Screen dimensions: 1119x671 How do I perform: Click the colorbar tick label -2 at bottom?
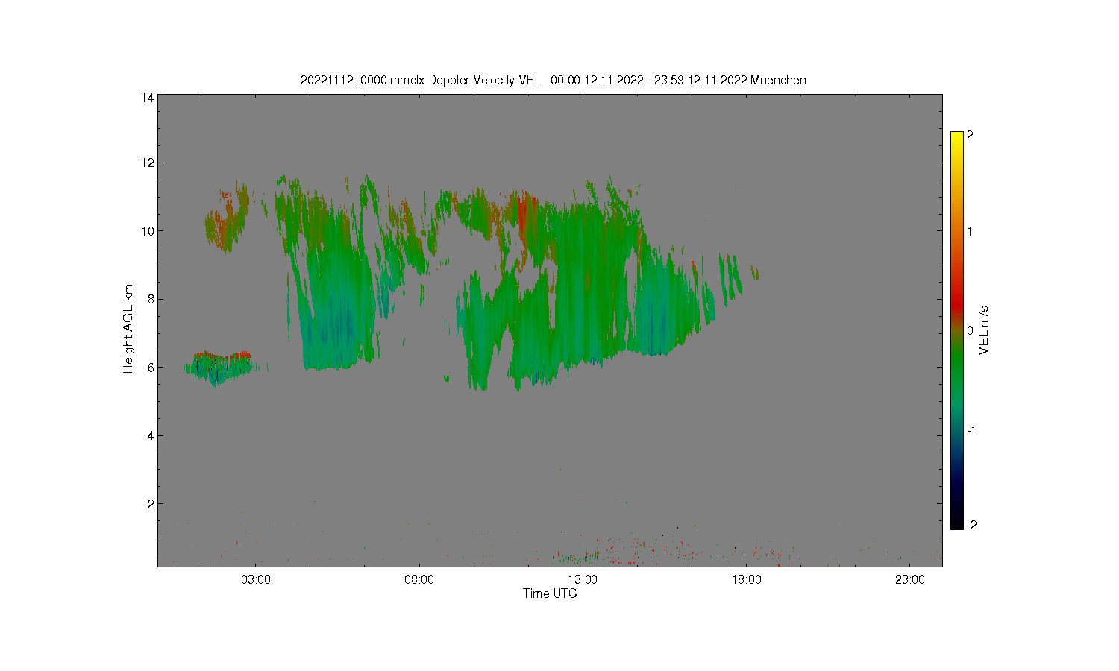(971, 525)
